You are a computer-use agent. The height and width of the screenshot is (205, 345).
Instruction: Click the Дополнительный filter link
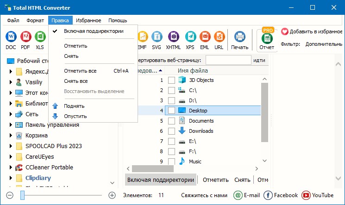point(324,44)
